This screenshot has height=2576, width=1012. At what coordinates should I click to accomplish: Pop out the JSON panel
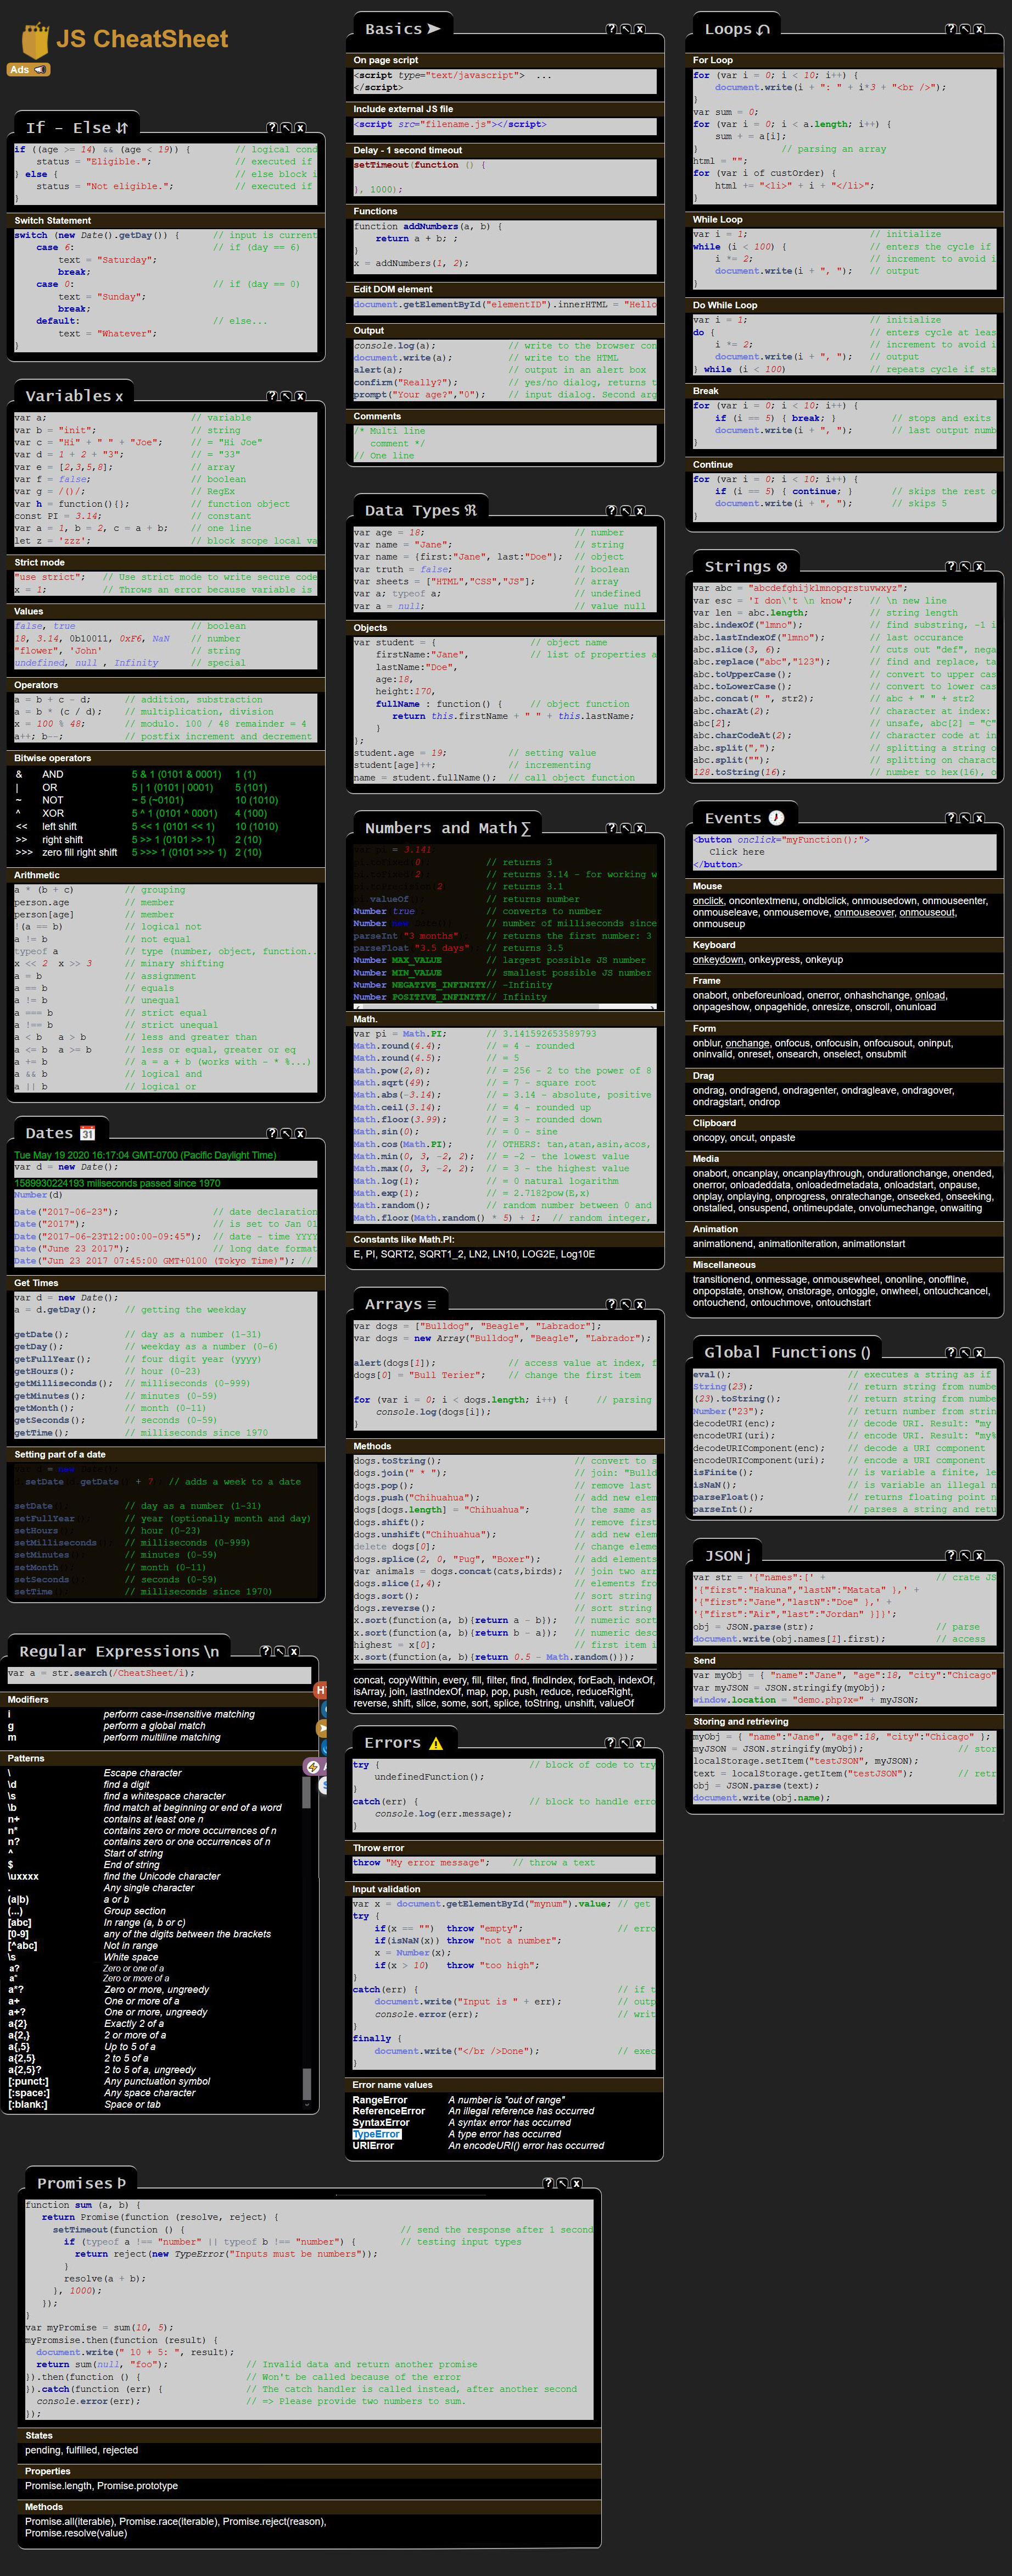click(x=965, y=1556)
